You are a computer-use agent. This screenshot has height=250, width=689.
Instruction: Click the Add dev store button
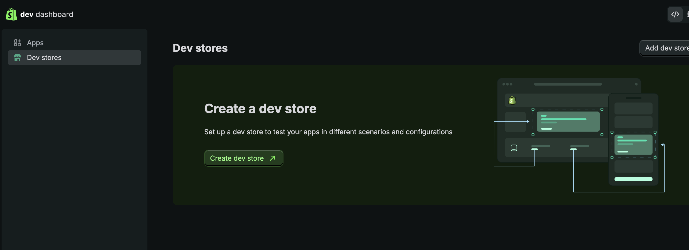(x=664, y=48)
